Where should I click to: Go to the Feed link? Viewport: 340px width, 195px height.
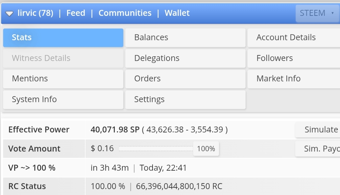pyautogui.click(x=76, y=13)
